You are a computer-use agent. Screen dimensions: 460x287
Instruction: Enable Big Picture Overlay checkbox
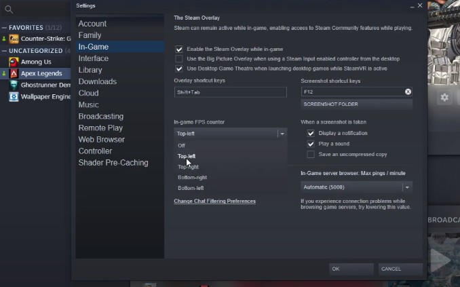[x=179, y=59]
